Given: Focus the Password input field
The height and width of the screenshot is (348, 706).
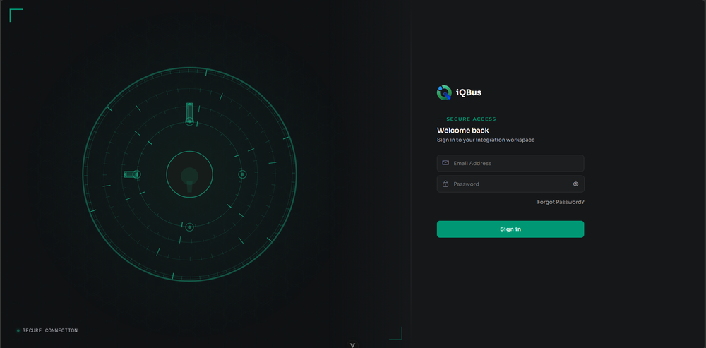Looking at the screenshot, I should (x=510, y=184).
